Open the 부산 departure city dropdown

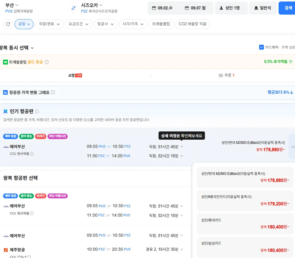point(12,5)
